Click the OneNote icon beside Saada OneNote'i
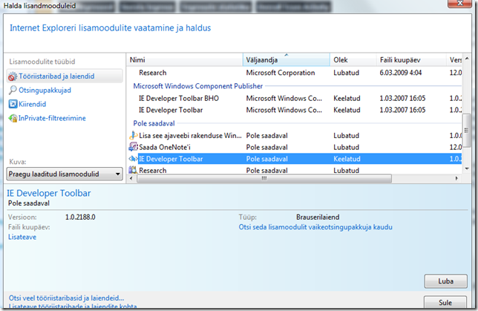Viewport: 478px width, 311px height. click(133, 147)
